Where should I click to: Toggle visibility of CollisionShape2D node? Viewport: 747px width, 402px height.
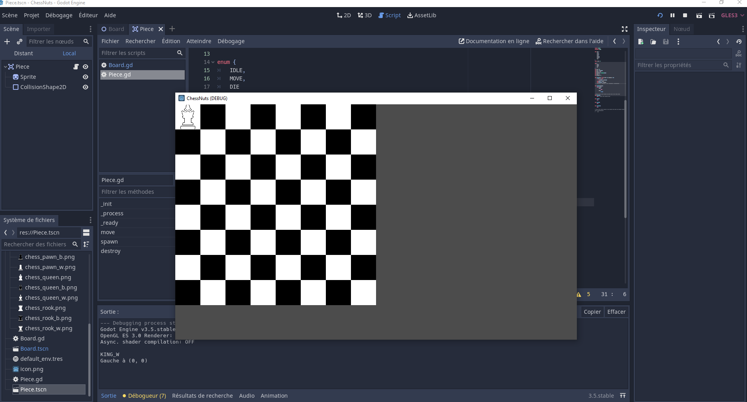(85, 87)
